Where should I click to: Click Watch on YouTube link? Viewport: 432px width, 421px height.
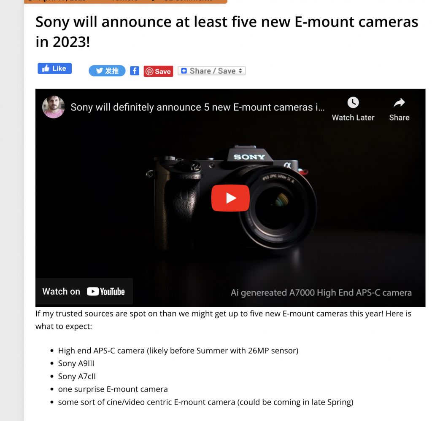tap(84, 291)
